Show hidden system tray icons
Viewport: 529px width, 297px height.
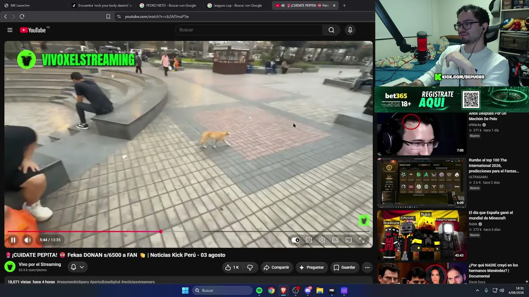point(477,290)
